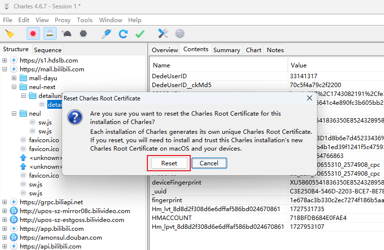Click the value 718BFDB684E0FAE4
This screenshot has height=250, width=384.
[x=318, y=218]
